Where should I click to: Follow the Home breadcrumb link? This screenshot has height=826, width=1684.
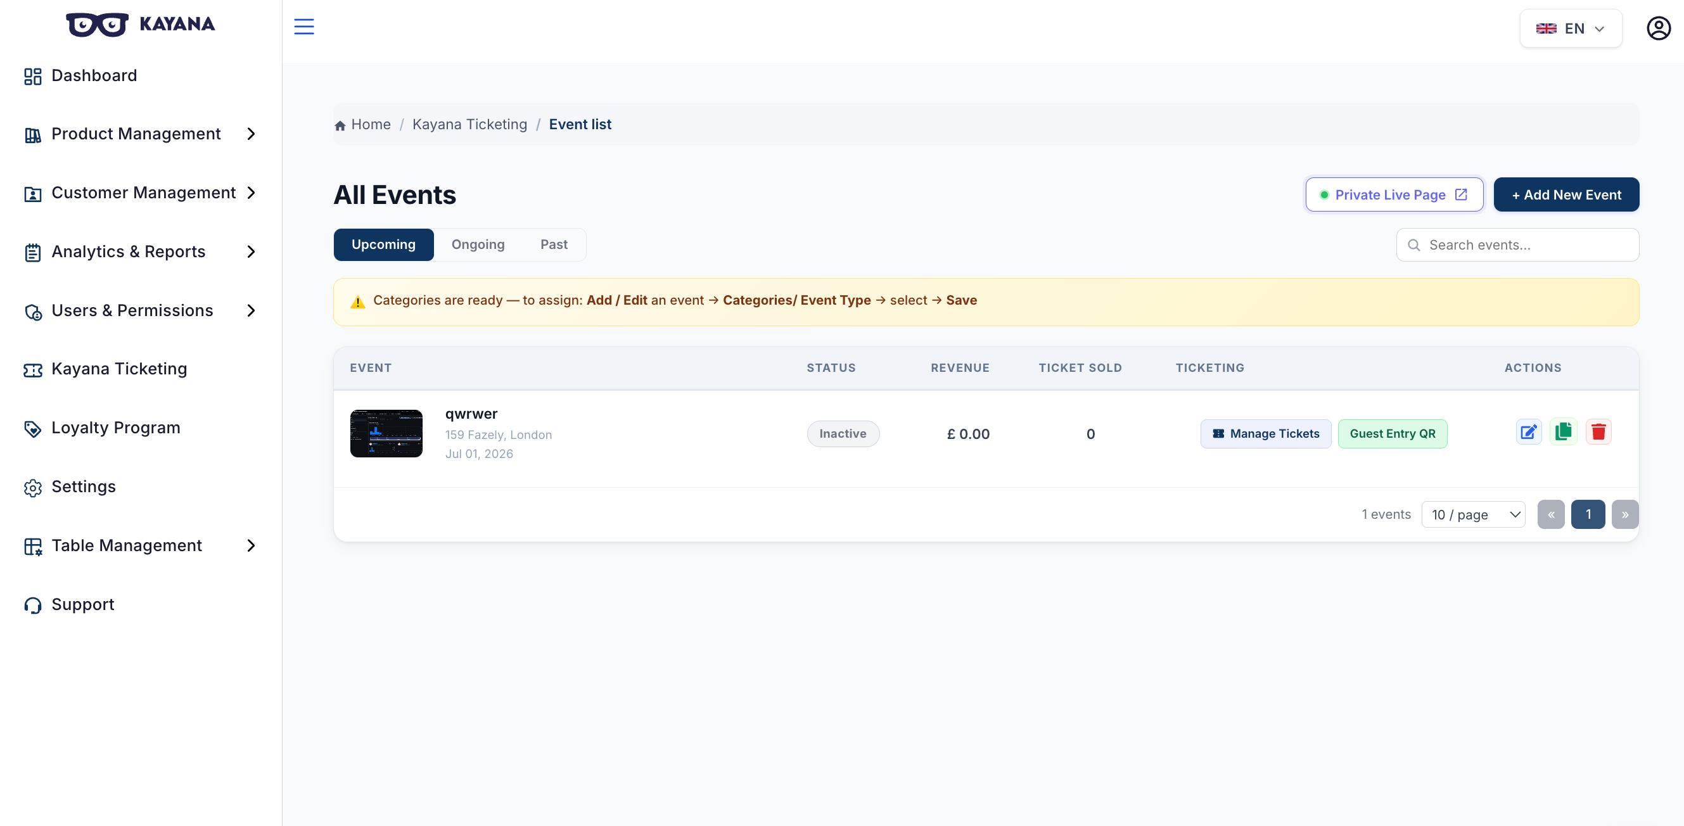(371, 124)
